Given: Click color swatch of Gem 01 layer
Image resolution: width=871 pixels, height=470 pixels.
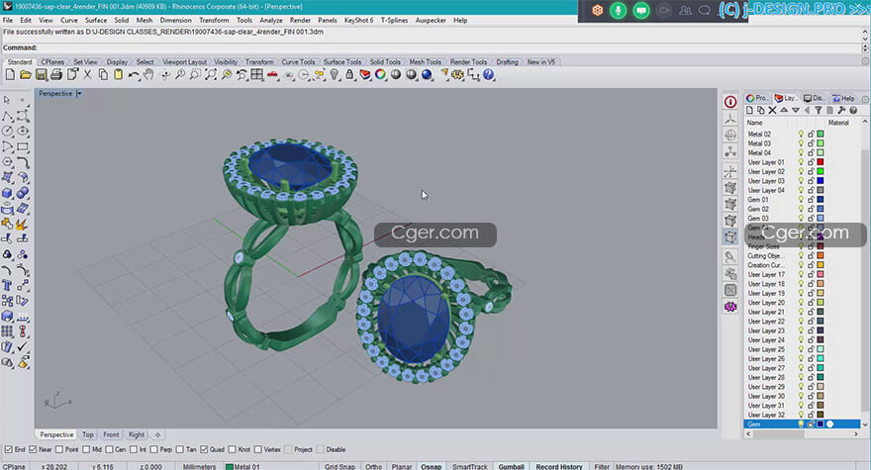Looking at the screenshot, I should (x=820, y=200).
